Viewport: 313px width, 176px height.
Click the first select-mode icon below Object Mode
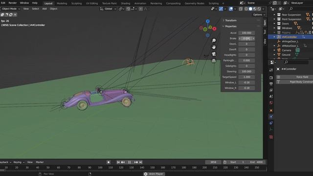coord(2,15)
